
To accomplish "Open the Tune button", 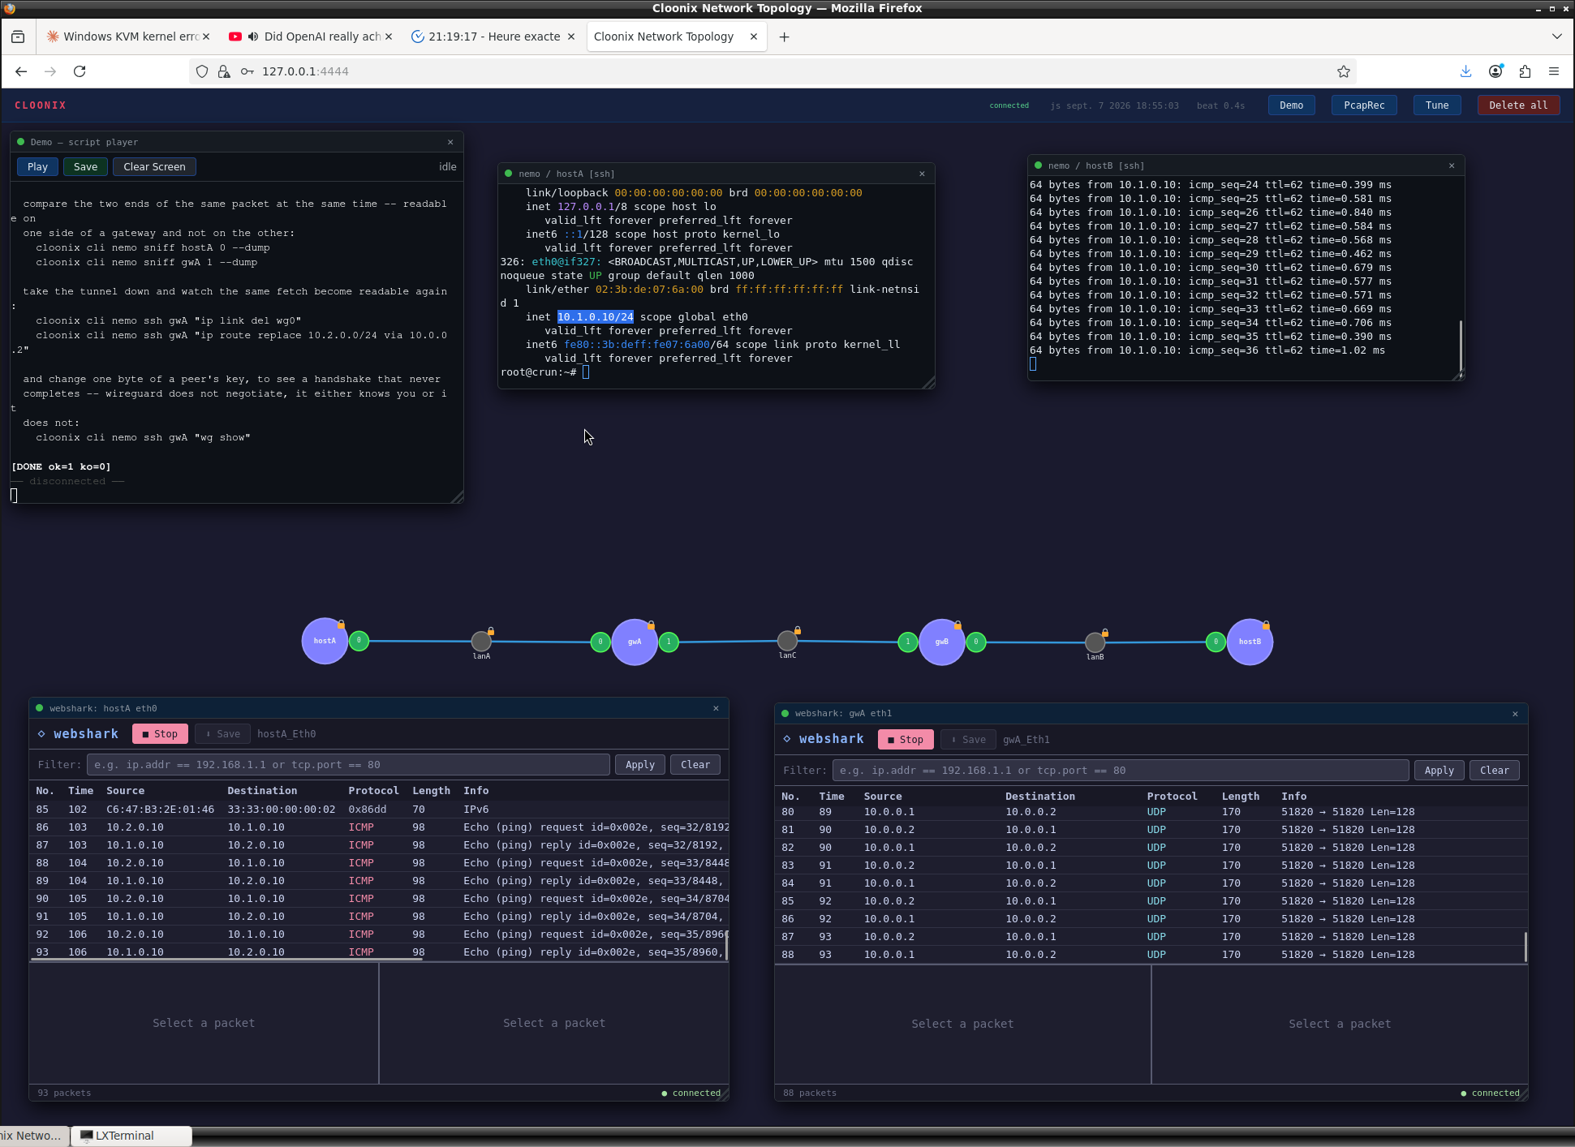I will tap(1437, 105).
